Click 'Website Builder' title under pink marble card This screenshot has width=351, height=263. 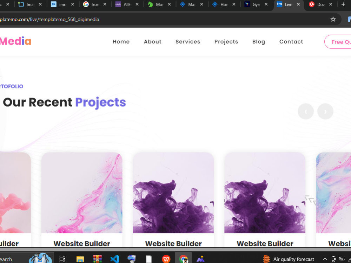tap(82, 244)
